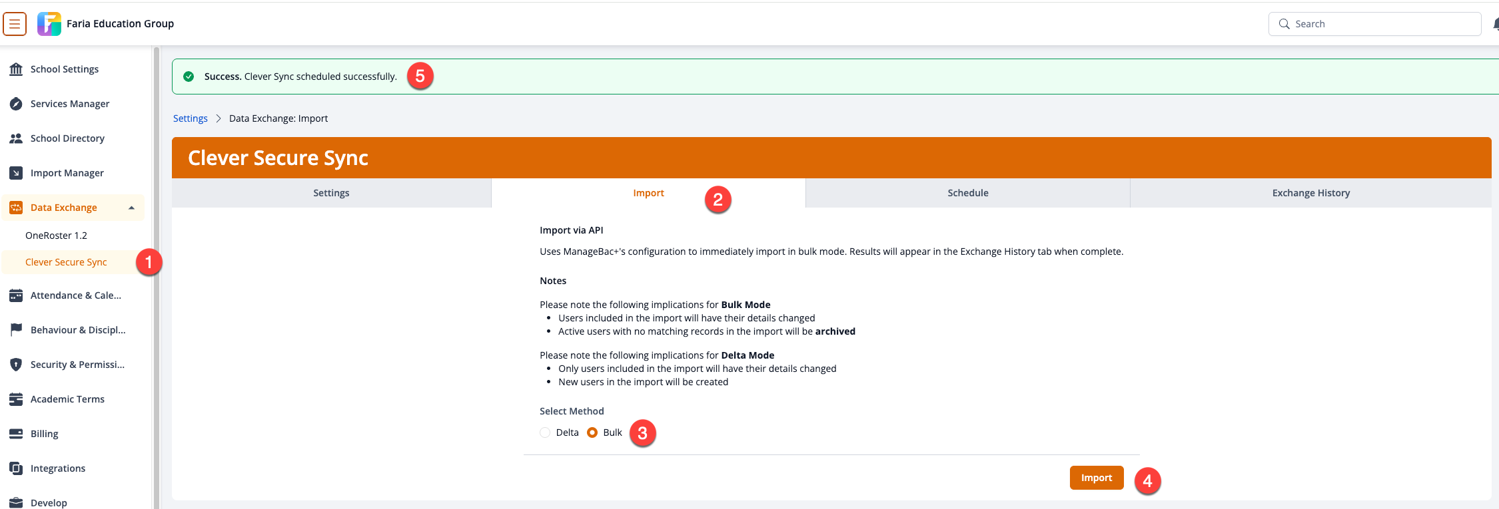Collapse the Data Exchange section arrow
The height and width of the screenshot is (509, 1499).
point(131,208)
